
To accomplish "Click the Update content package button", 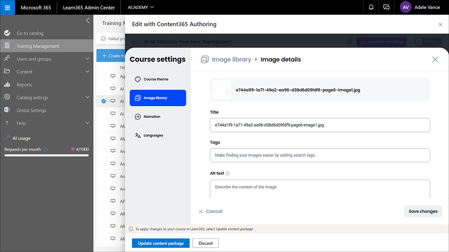I will [x=161, y=243].
